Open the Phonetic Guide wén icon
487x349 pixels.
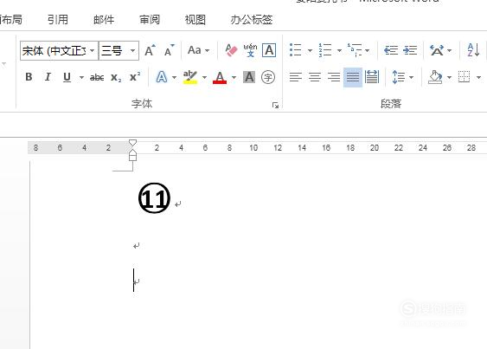coord(250,50)
